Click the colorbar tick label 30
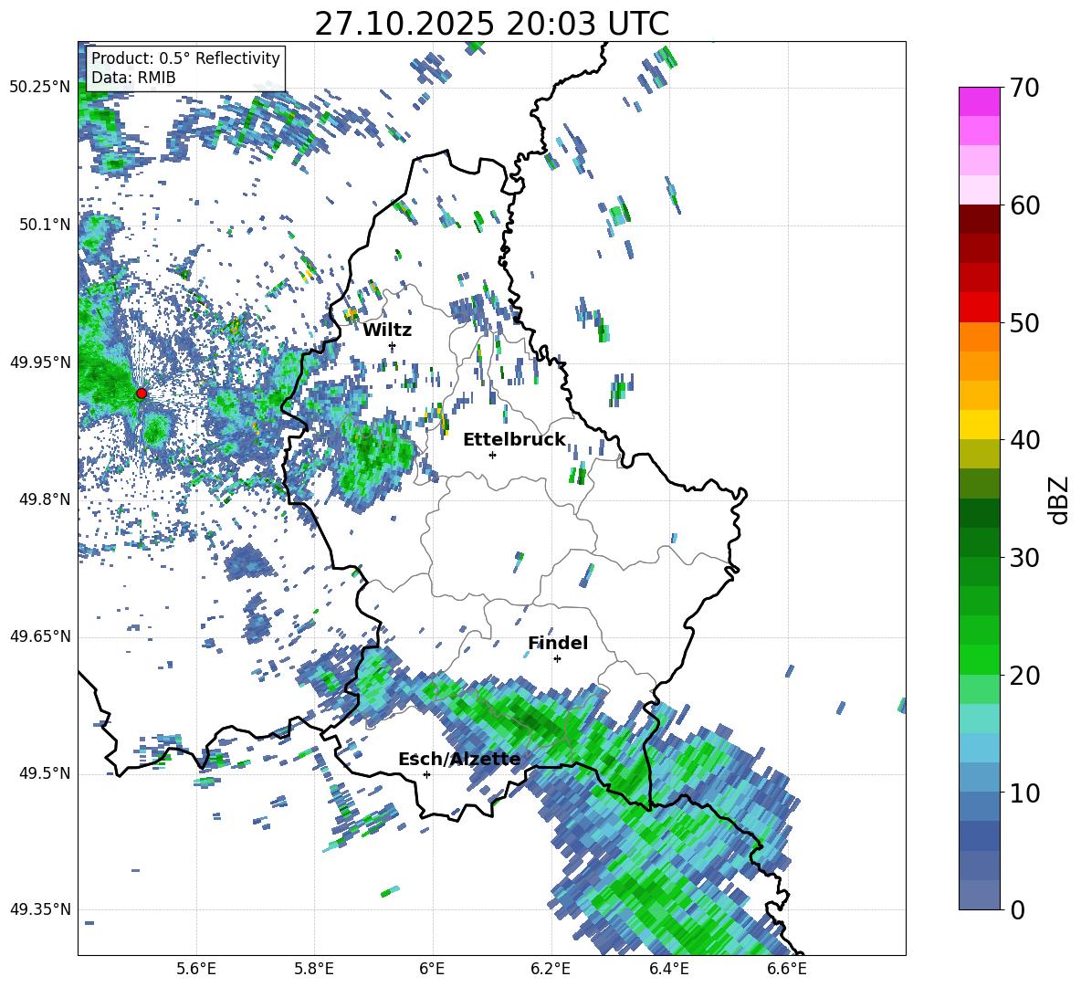1081x987 pixels. pos(1025,558)
